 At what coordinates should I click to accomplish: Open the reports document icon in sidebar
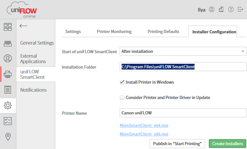point(8,90)
